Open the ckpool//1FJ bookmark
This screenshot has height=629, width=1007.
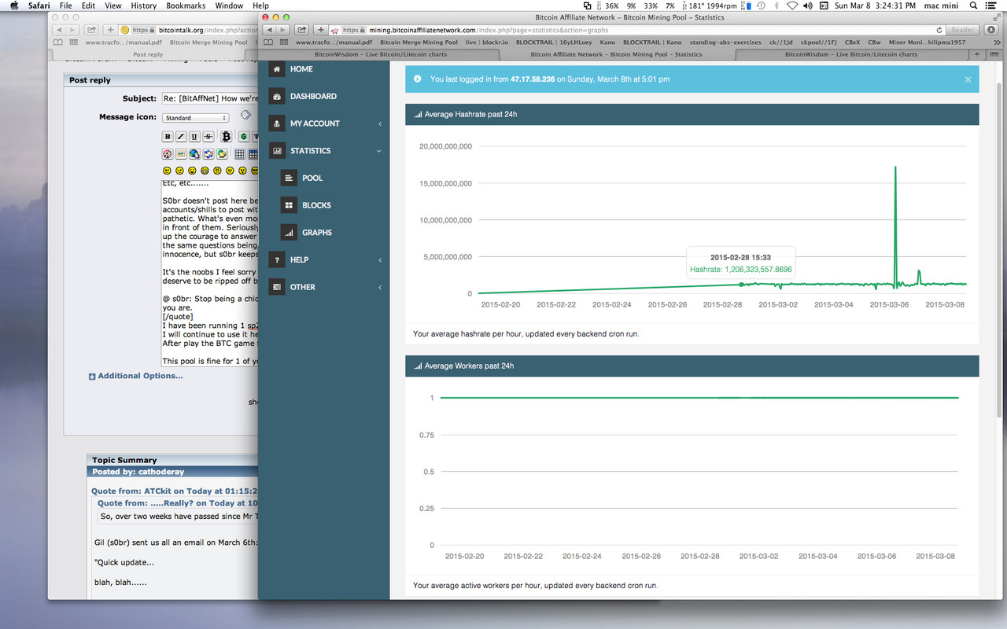click(818, 42)
